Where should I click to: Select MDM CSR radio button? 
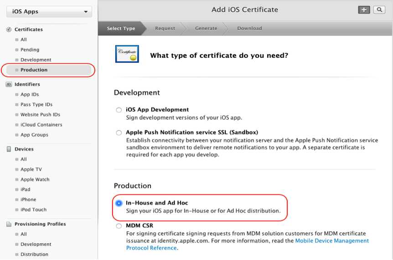click(x=119, y=226)
